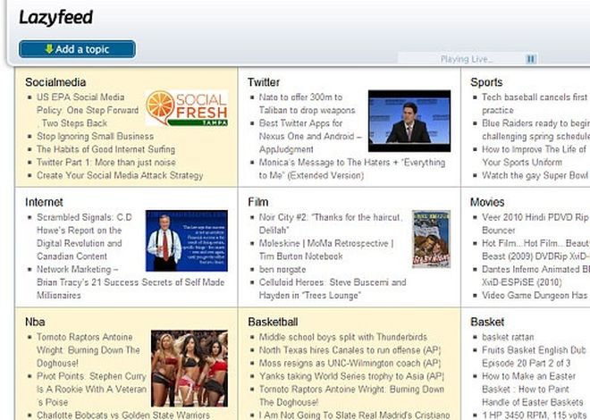Open 'Celluloid Heroes: Steve Buscemi' article

click(333, 289)
